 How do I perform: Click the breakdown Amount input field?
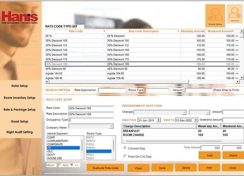pyautogui.click(x=233, y=112)
